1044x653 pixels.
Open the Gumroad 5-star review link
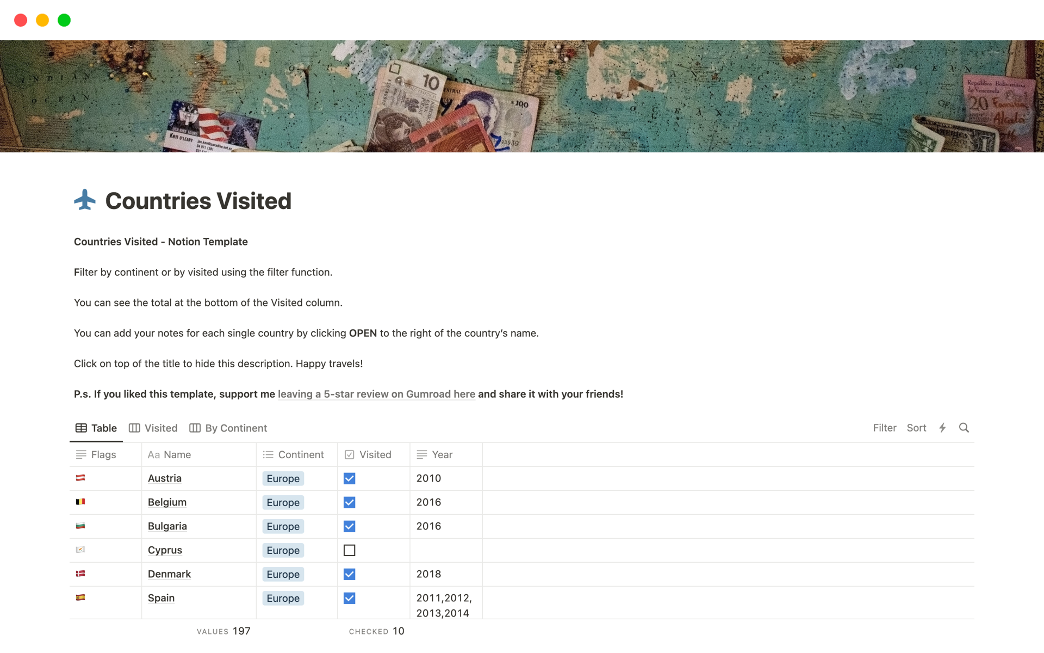[376, 394]
